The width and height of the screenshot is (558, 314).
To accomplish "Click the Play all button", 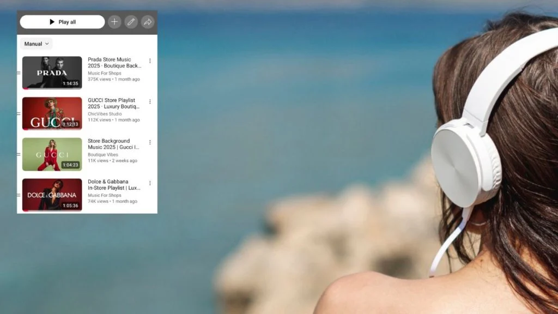I will coord(62,22).
